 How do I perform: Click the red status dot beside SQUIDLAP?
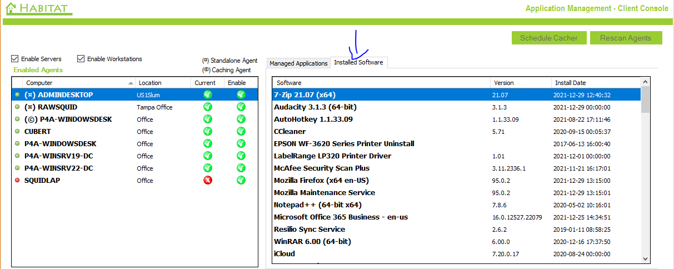pos(18,180)
